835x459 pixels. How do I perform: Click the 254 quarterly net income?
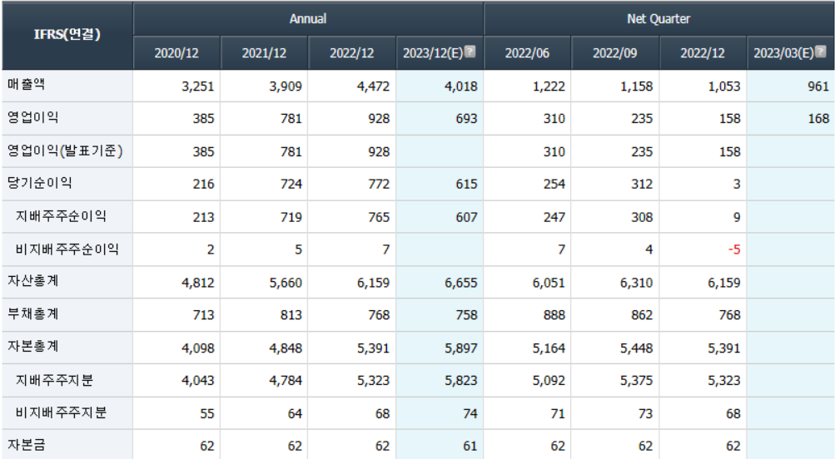click(554, 184)
